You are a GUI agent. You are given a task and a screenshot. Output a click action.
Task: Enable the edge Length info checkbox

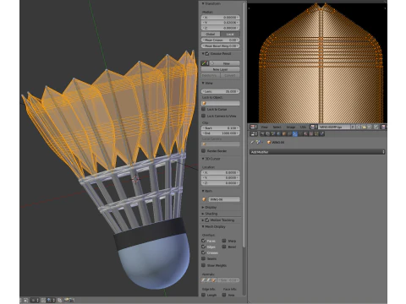(x=203, y=295)
